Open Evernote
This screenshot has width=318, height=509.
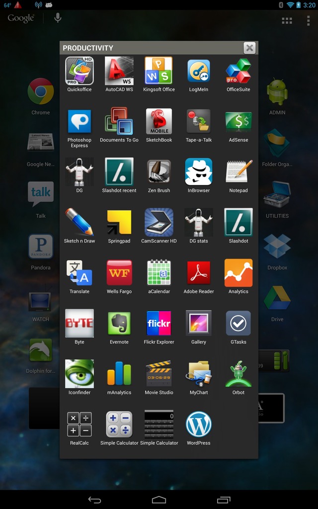[x=119, y=323]
